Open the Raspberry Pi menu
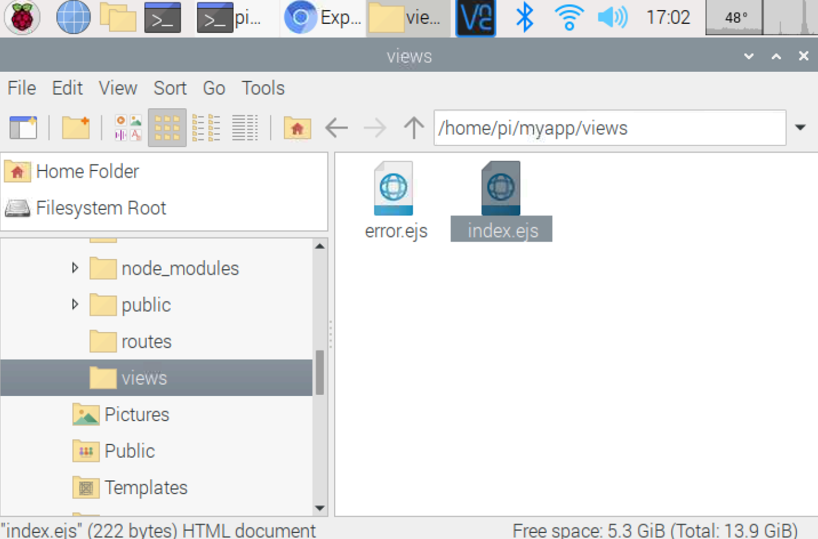The image size is (818, 539). 22,18
